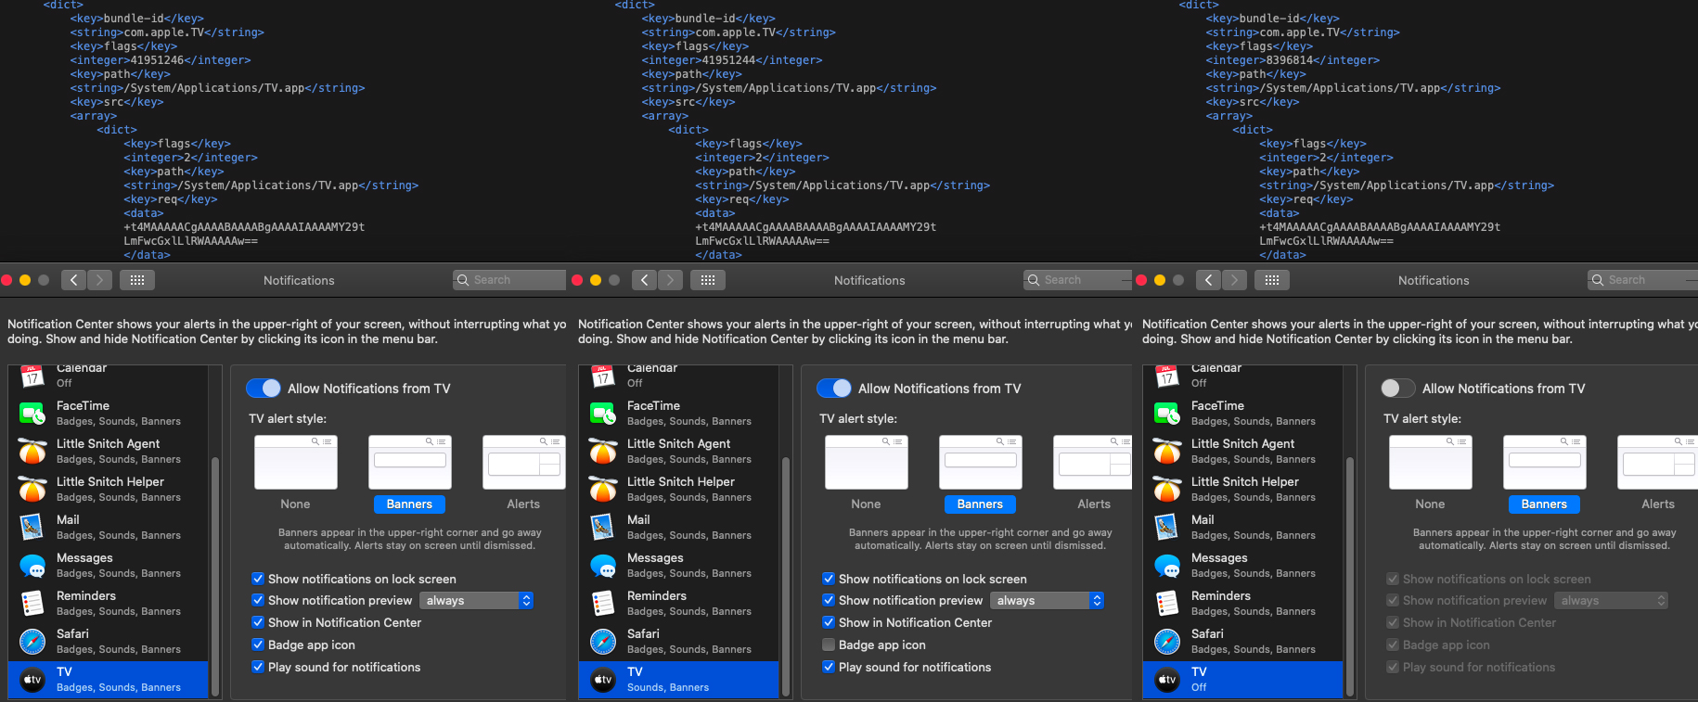Uncheck Show in Notification Center in left window
1698x702 pixels.
[x=259, y=622]
